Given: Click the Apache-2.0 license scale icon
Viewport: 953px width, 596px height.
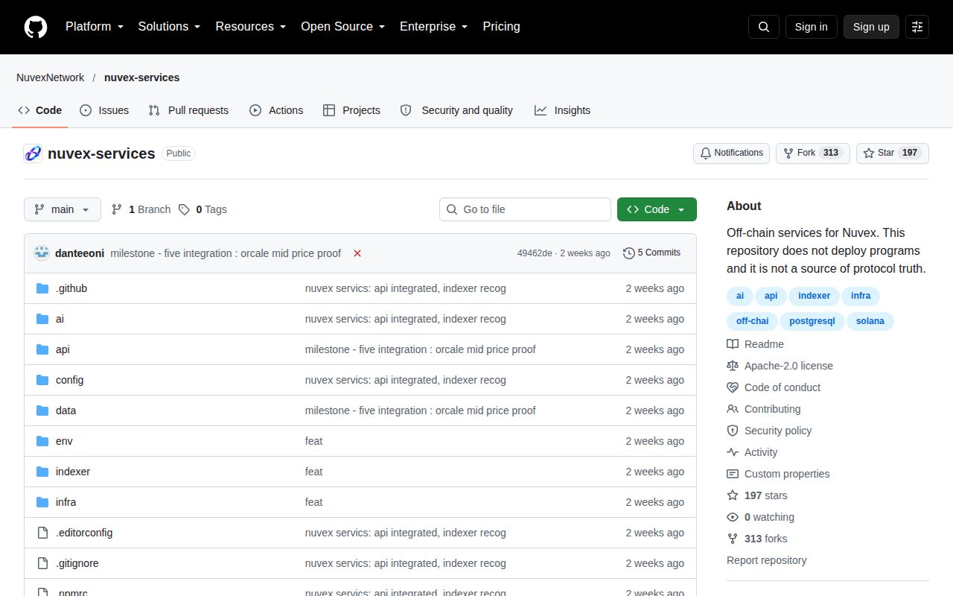Looking at the screenshot, I should [733, 366].
